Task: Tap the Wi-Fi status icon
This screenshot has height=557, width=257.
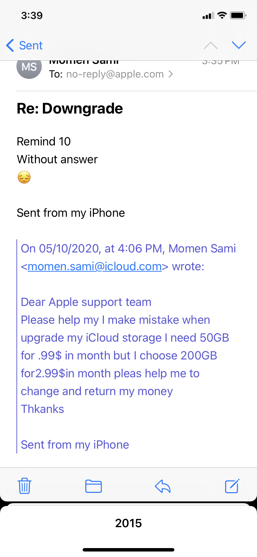Action: 222,15
